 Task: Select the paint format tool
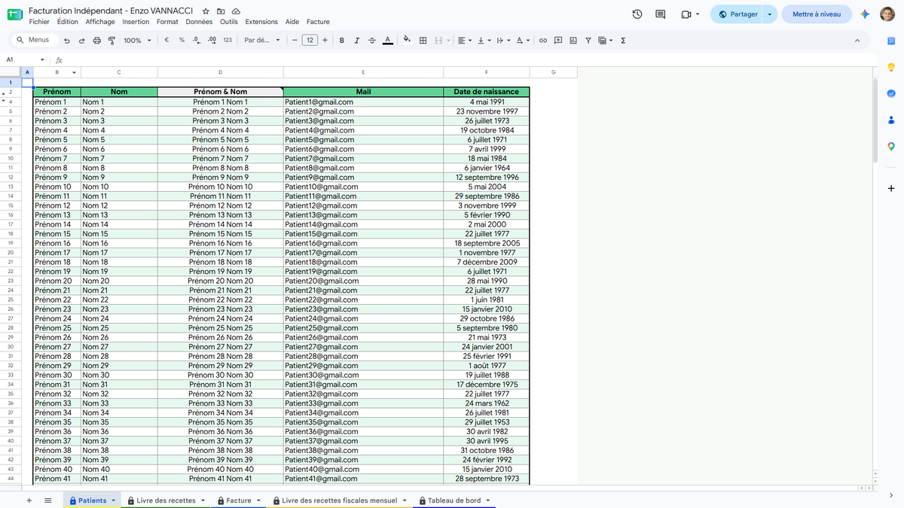pos(111,40)
